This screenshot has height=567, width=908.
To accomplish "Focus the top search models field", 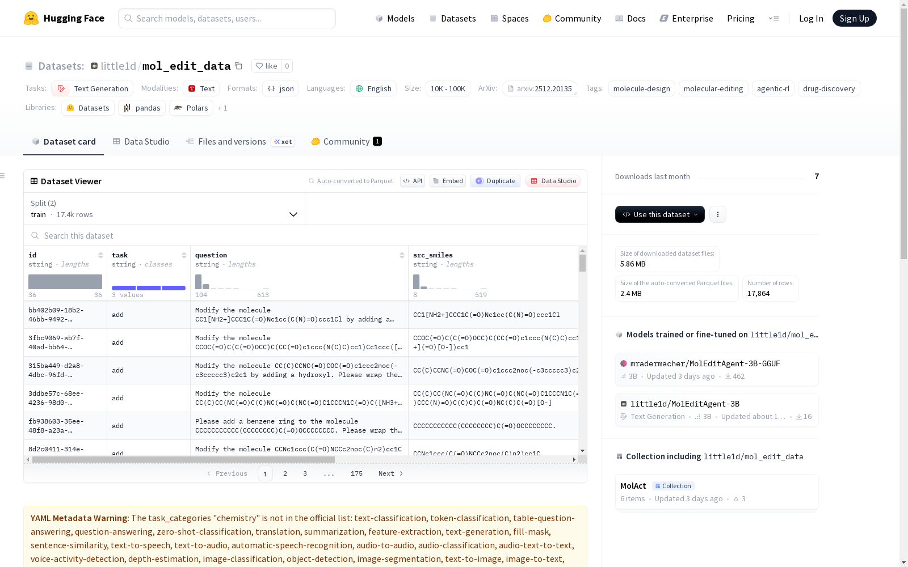I will tap(227, 18).
